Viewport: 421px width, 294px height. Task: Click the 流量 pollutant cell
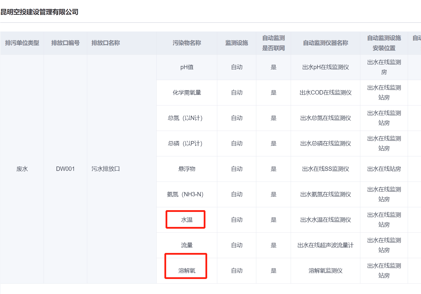187,245
